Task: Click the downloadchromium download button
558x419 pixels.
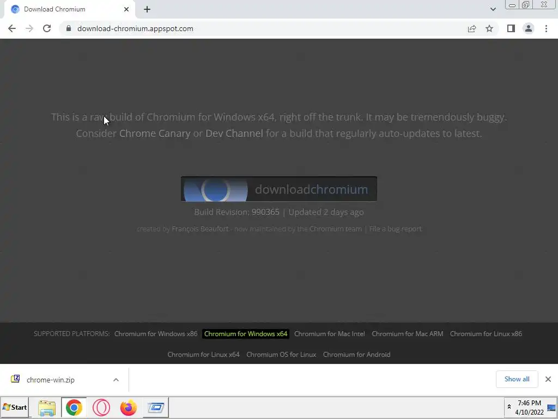Action: pyautogui.click(x=279, y=189)
